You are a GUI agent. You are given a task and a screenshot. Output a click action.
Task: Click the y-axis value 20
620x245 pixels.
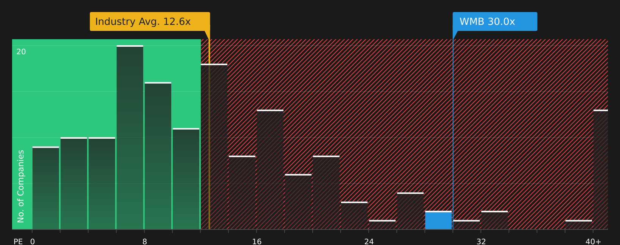pos(21,52)
